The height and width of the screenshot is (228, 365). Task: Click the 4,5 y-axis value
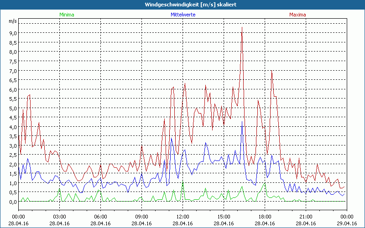pos(13,118)
